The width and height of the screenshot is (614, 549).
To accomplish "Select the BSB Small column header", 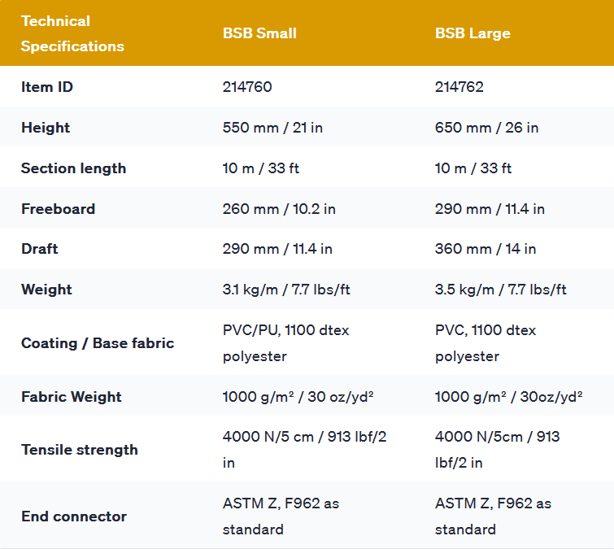I will click(x=259, y=33).
